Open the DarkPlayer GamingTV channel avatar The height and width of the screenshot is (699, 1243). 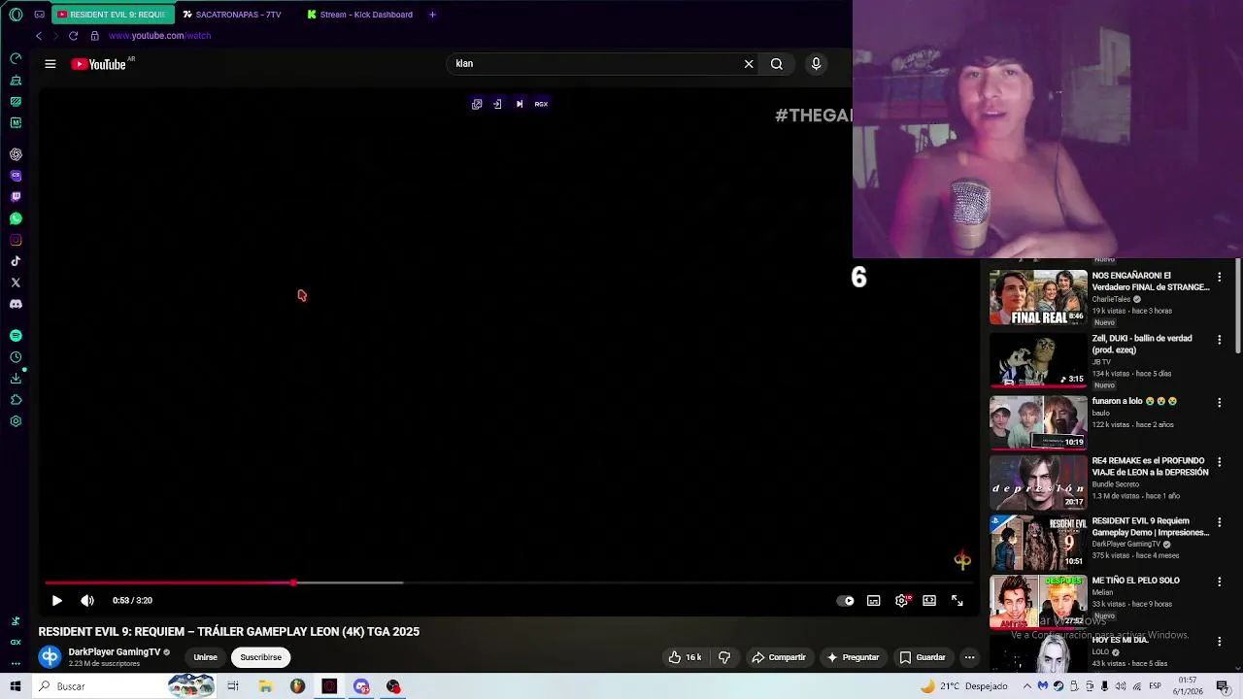point(50,657)
